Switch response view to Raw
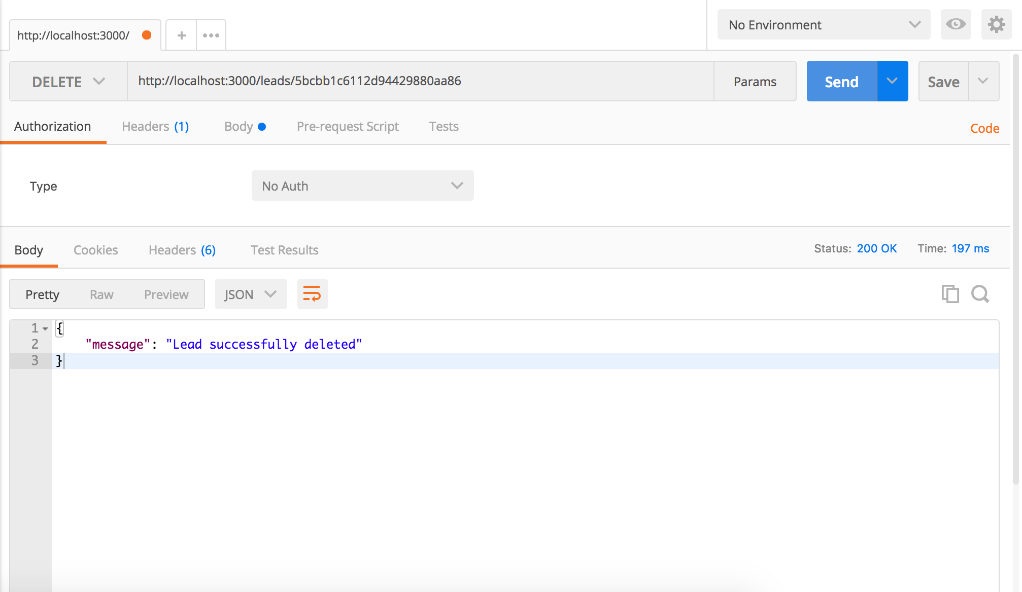Image resolution: width=1022 pixels, height=592 pixels. click(x=101, y=294)
